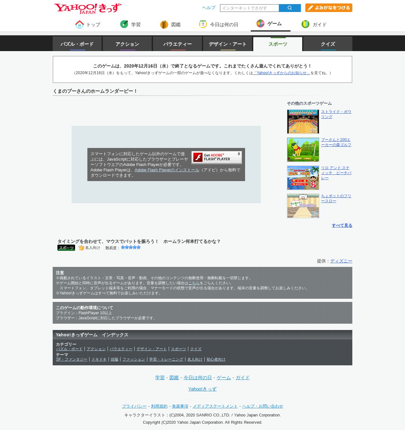Open the ドキドキ theme link

99,359
